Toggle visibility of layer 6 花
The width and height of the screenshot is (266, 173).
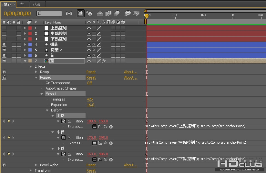click(4, 55)
